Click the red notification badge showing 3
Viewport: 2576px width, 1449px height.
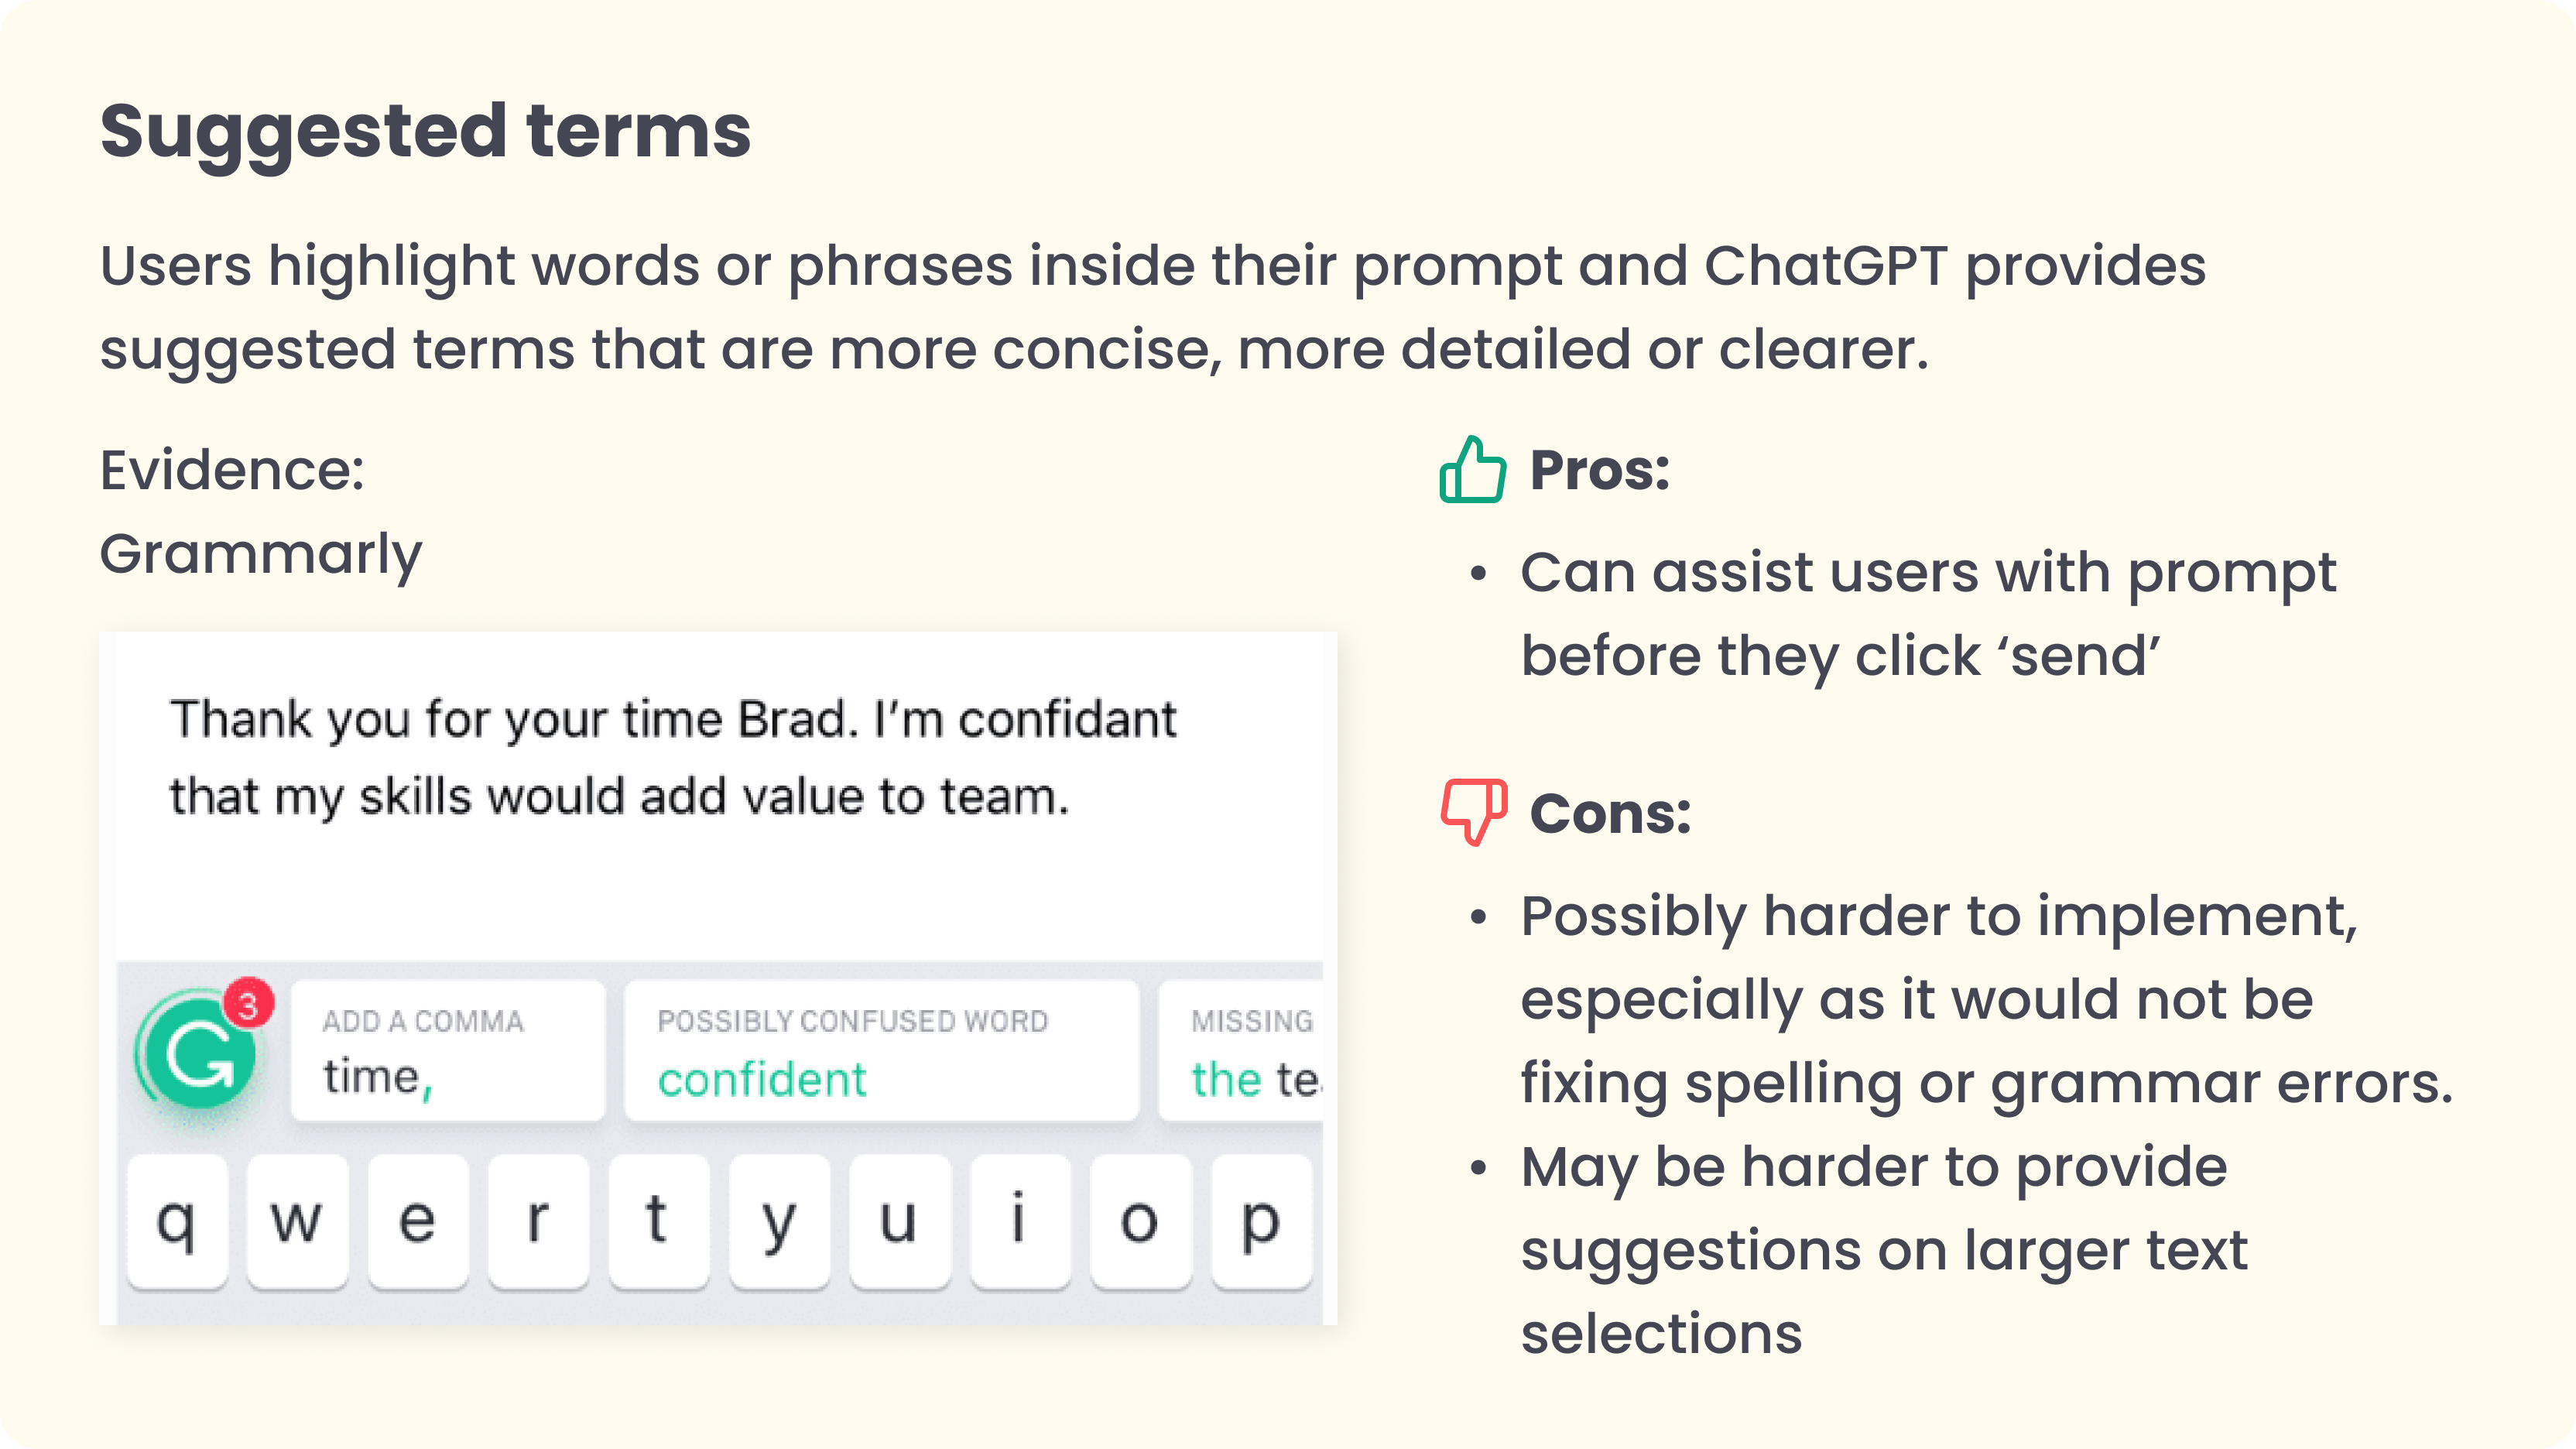click(x=249, y=1003)
